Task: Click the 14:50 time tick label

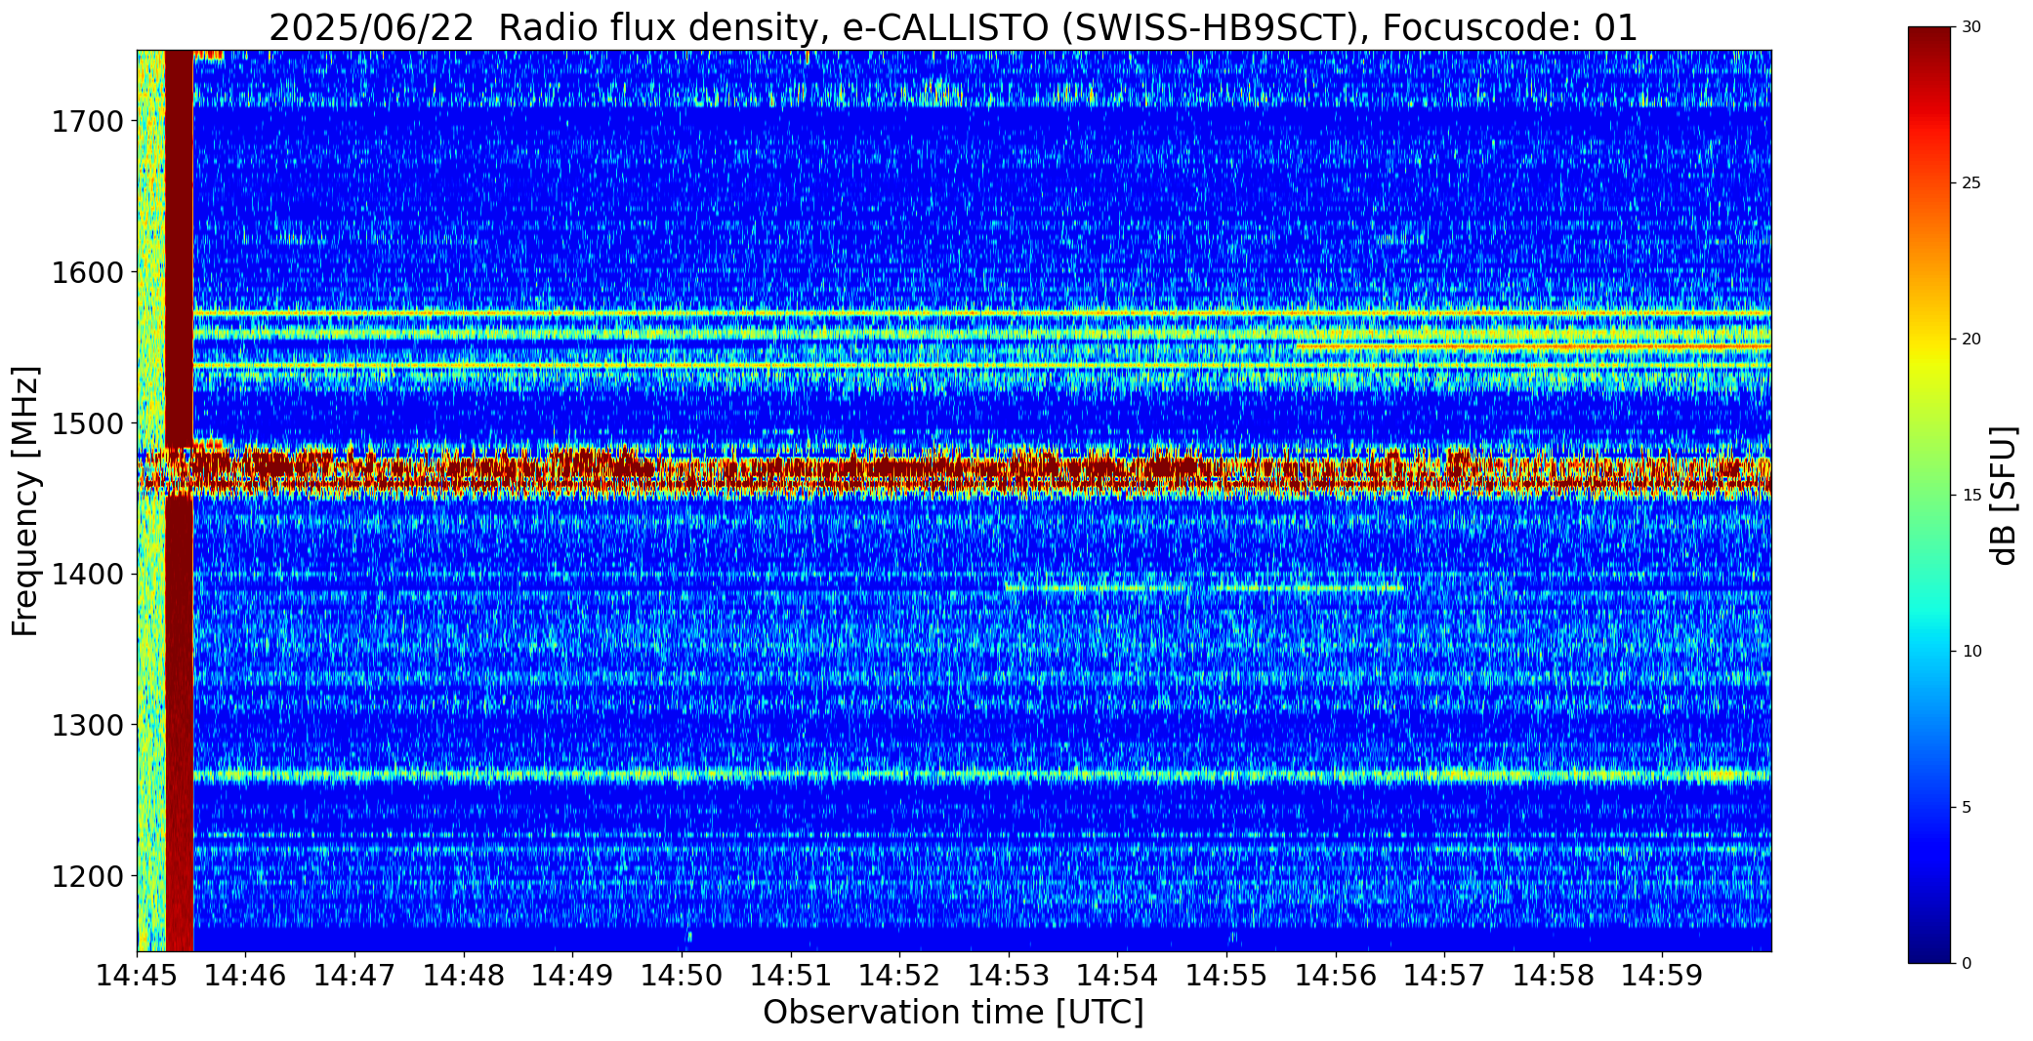Action: [x=682, y=975]
